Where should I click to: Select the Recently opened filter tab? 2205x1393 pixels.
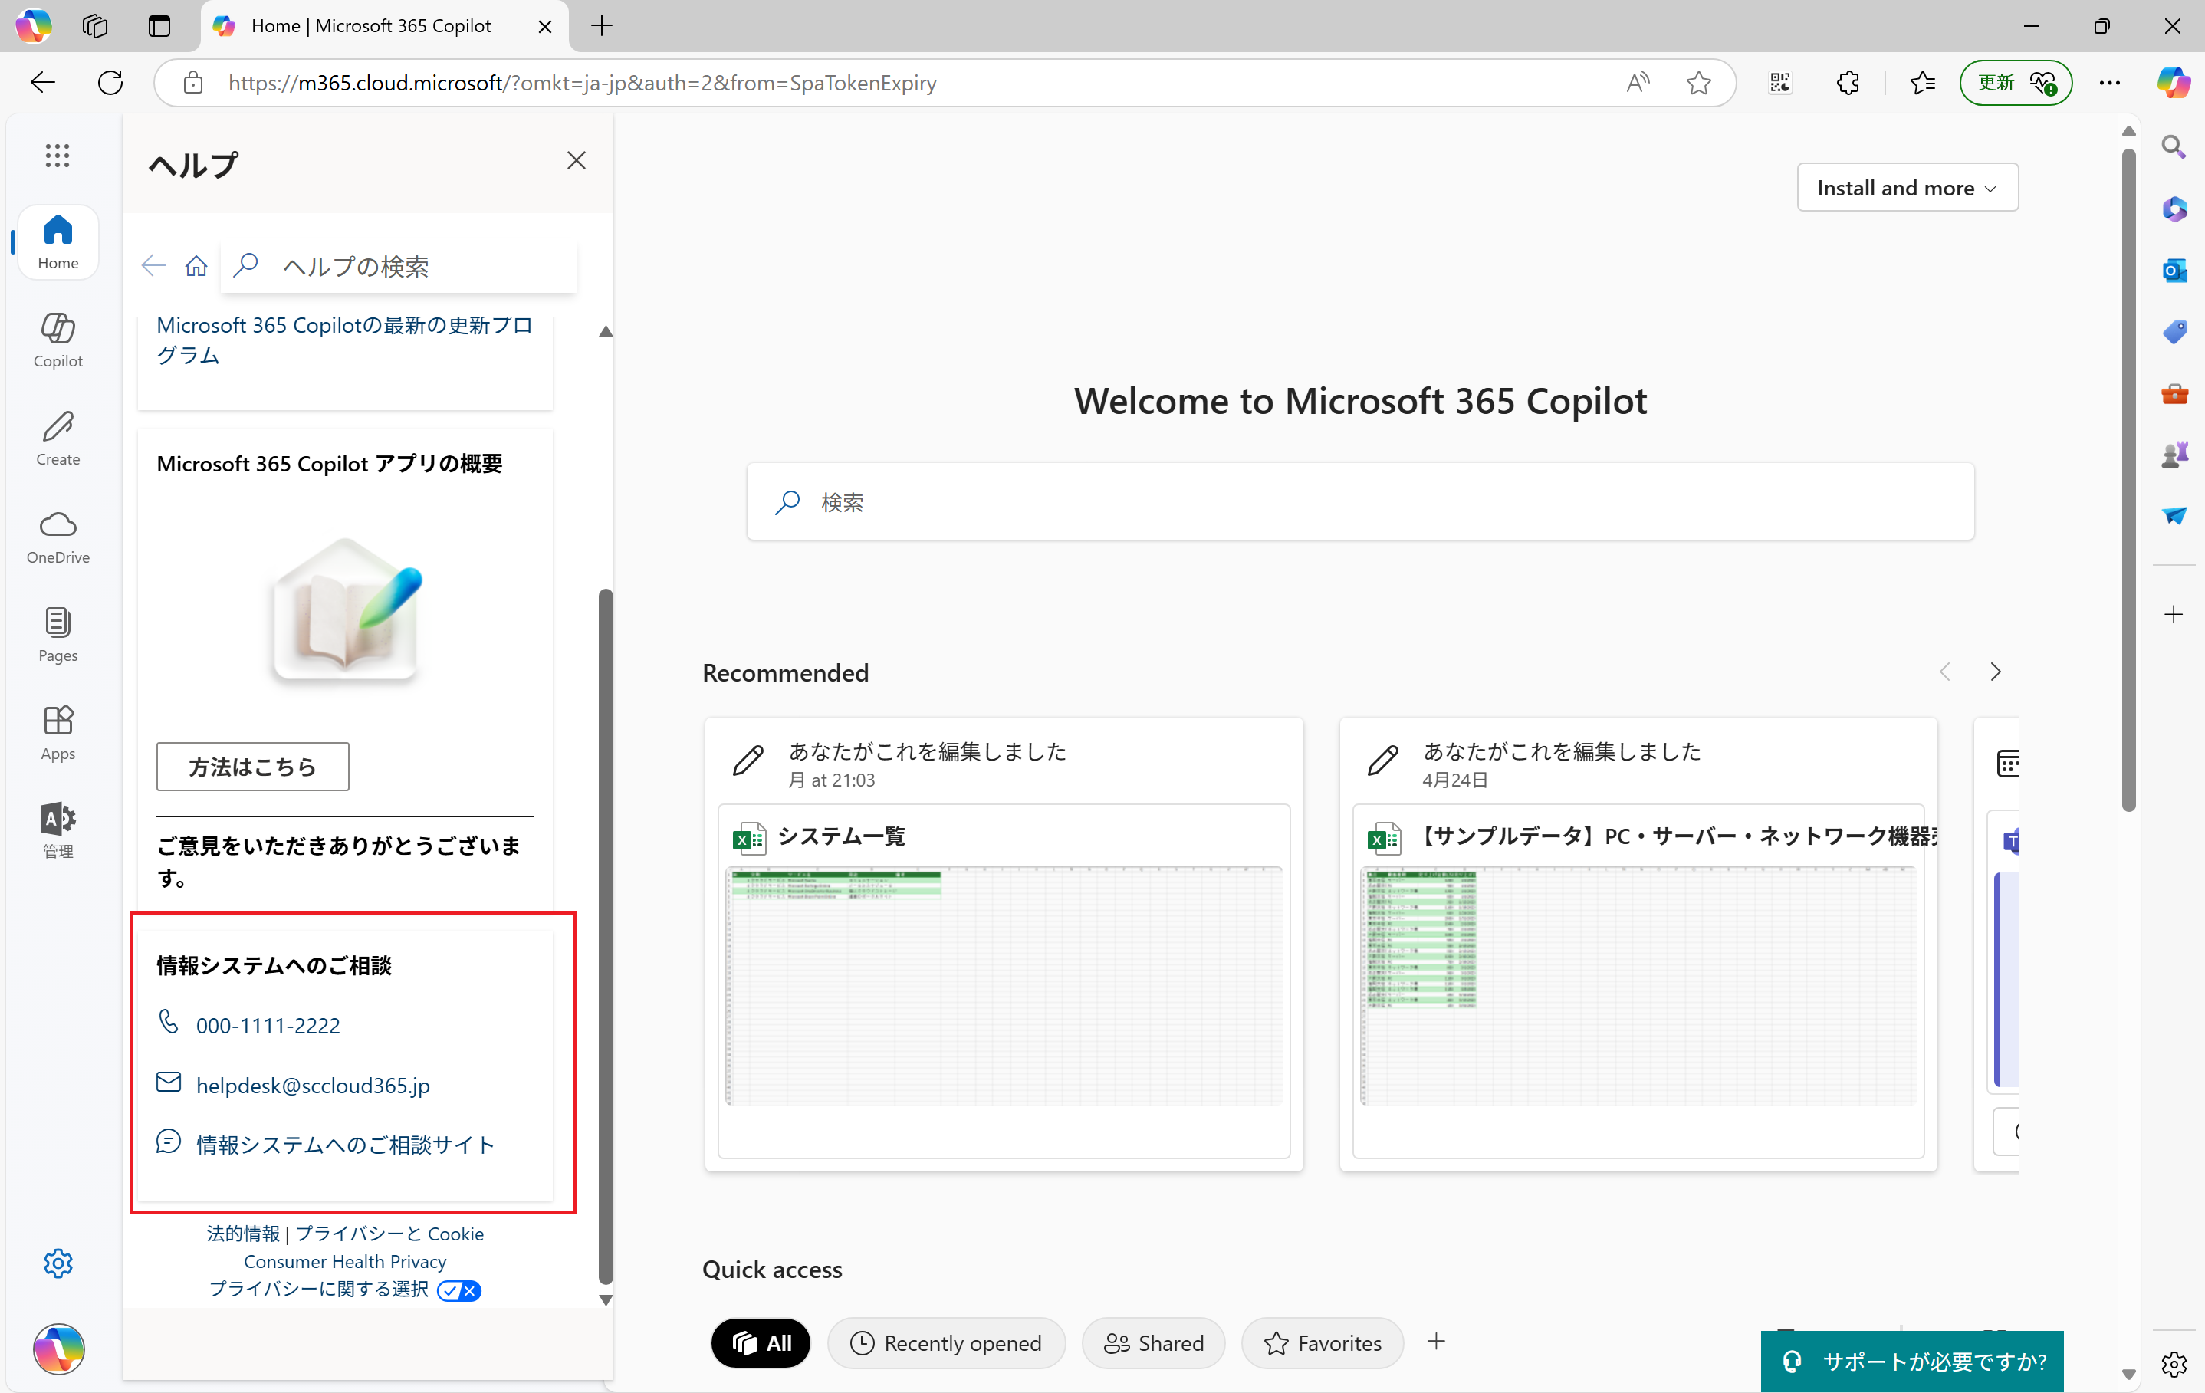coord(946,1342)
